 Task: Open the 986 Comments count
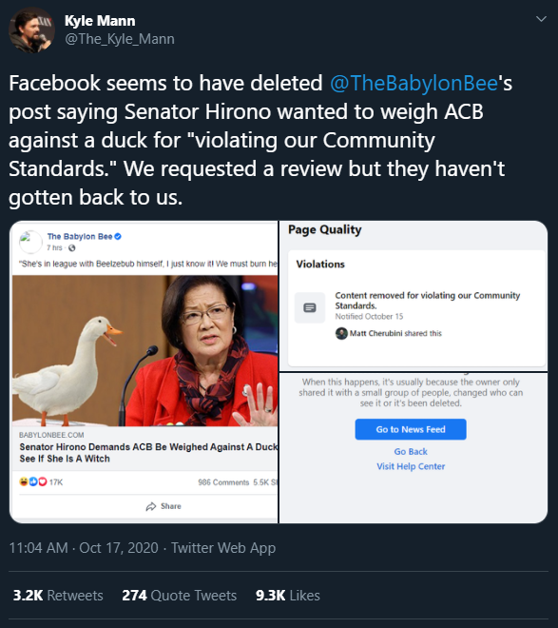pos(223,482)
